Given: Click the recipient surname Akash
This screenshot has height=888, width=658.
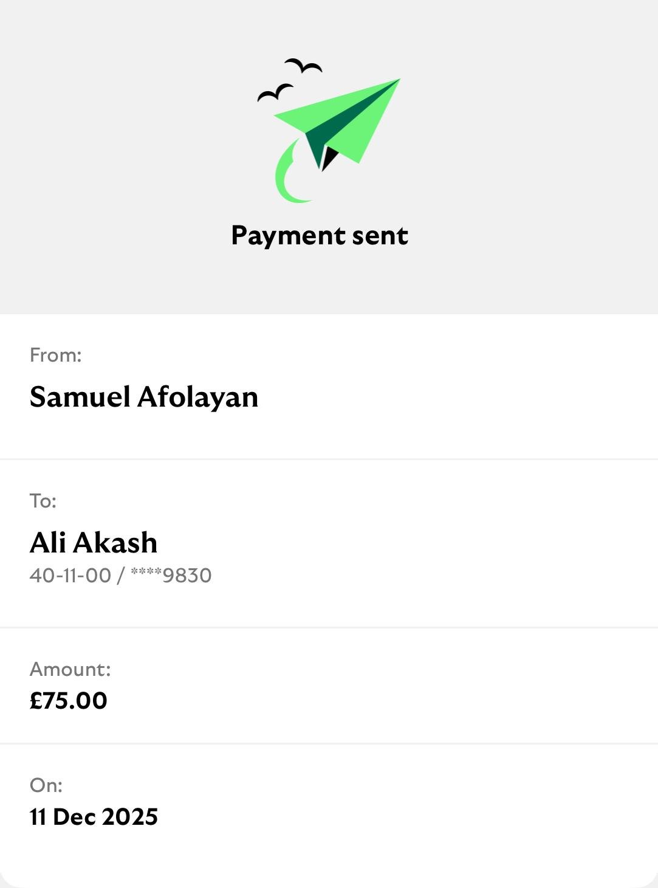Looking at the screenshot, I should (115, 543).
